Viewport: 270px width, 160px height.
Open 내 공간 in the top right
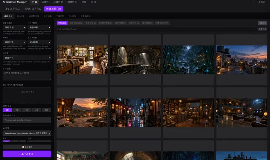point(261,2)
